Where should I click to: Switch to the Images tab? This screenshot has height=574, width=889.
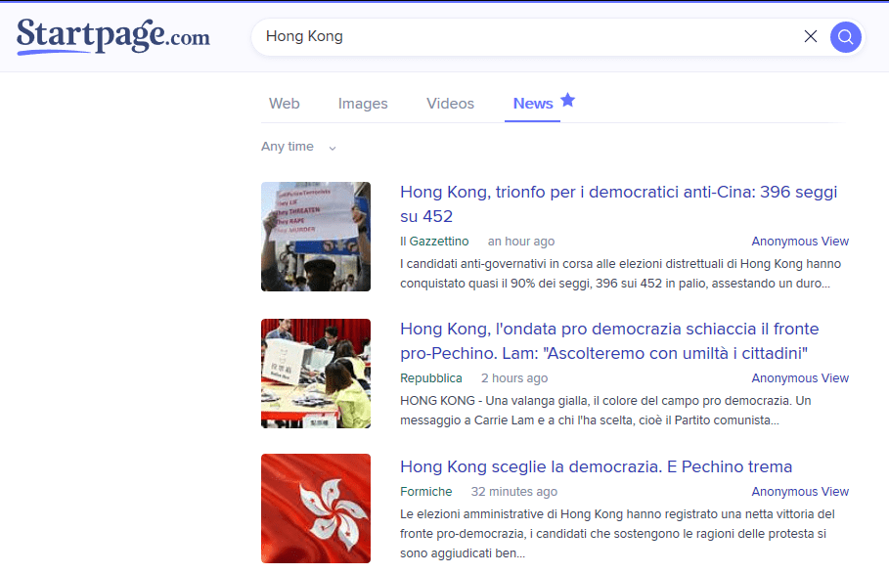(363, 104)
